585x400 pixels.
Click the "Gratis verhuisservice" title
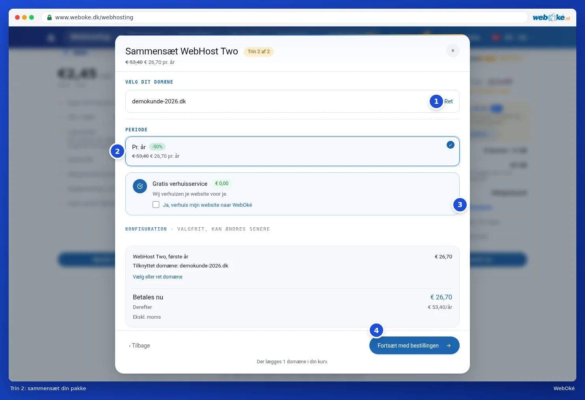coord(180,184)
